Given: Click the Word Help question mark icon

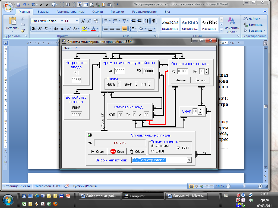Looking at the screenshot, I should tap(265, 11).
